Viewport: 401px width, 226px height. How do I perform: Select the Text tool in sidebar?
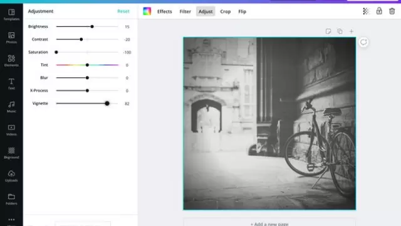tap(11, 83)
